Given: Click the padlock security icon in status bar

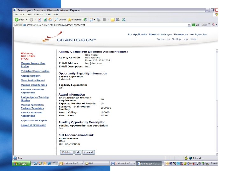Looking at the screenshot, I should [x=186, y=158].
